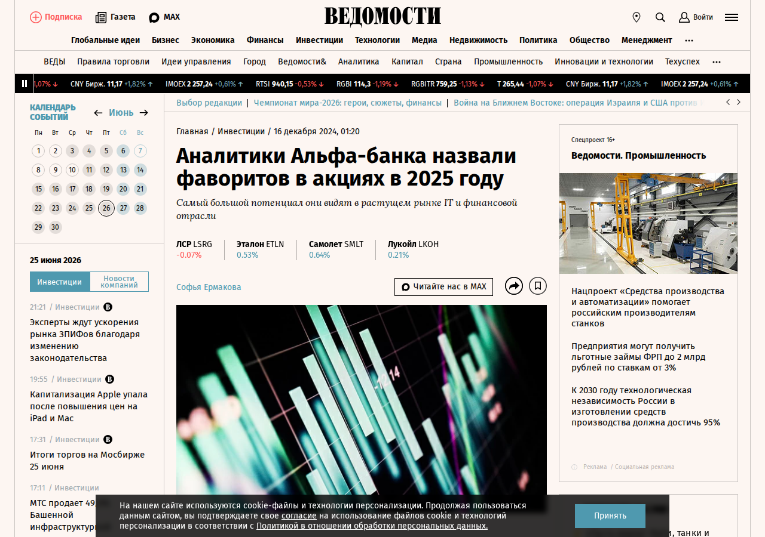Viewport: 765px width, 537px height.
Task: Open Глобальные идеи section
Action: tap(105, 41)
